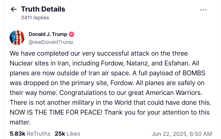Click the Truth Details heading
The image size is (221, 139).
pos(43,9)
